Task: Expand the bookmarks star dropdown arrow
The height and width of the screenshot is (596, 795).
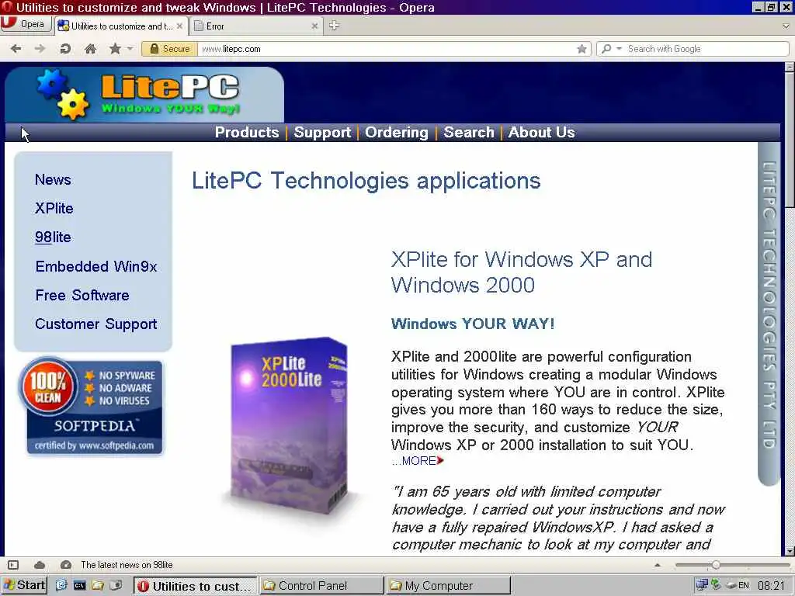Action: [x=130, y=49]
